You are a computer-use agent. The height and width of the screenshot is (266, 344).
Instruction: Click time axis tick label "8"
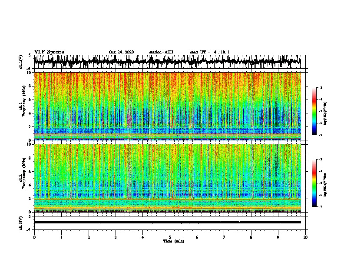tap(251, 237)
